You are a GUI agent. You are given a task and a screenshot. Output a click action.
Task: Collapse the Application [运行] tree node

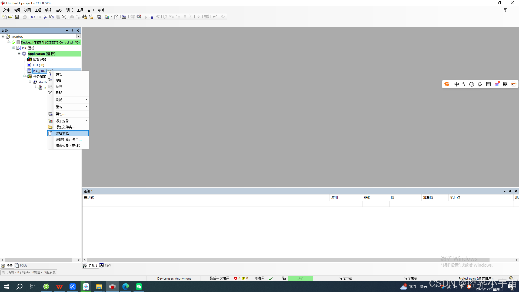pyautogui.click(x=19, y=54)
